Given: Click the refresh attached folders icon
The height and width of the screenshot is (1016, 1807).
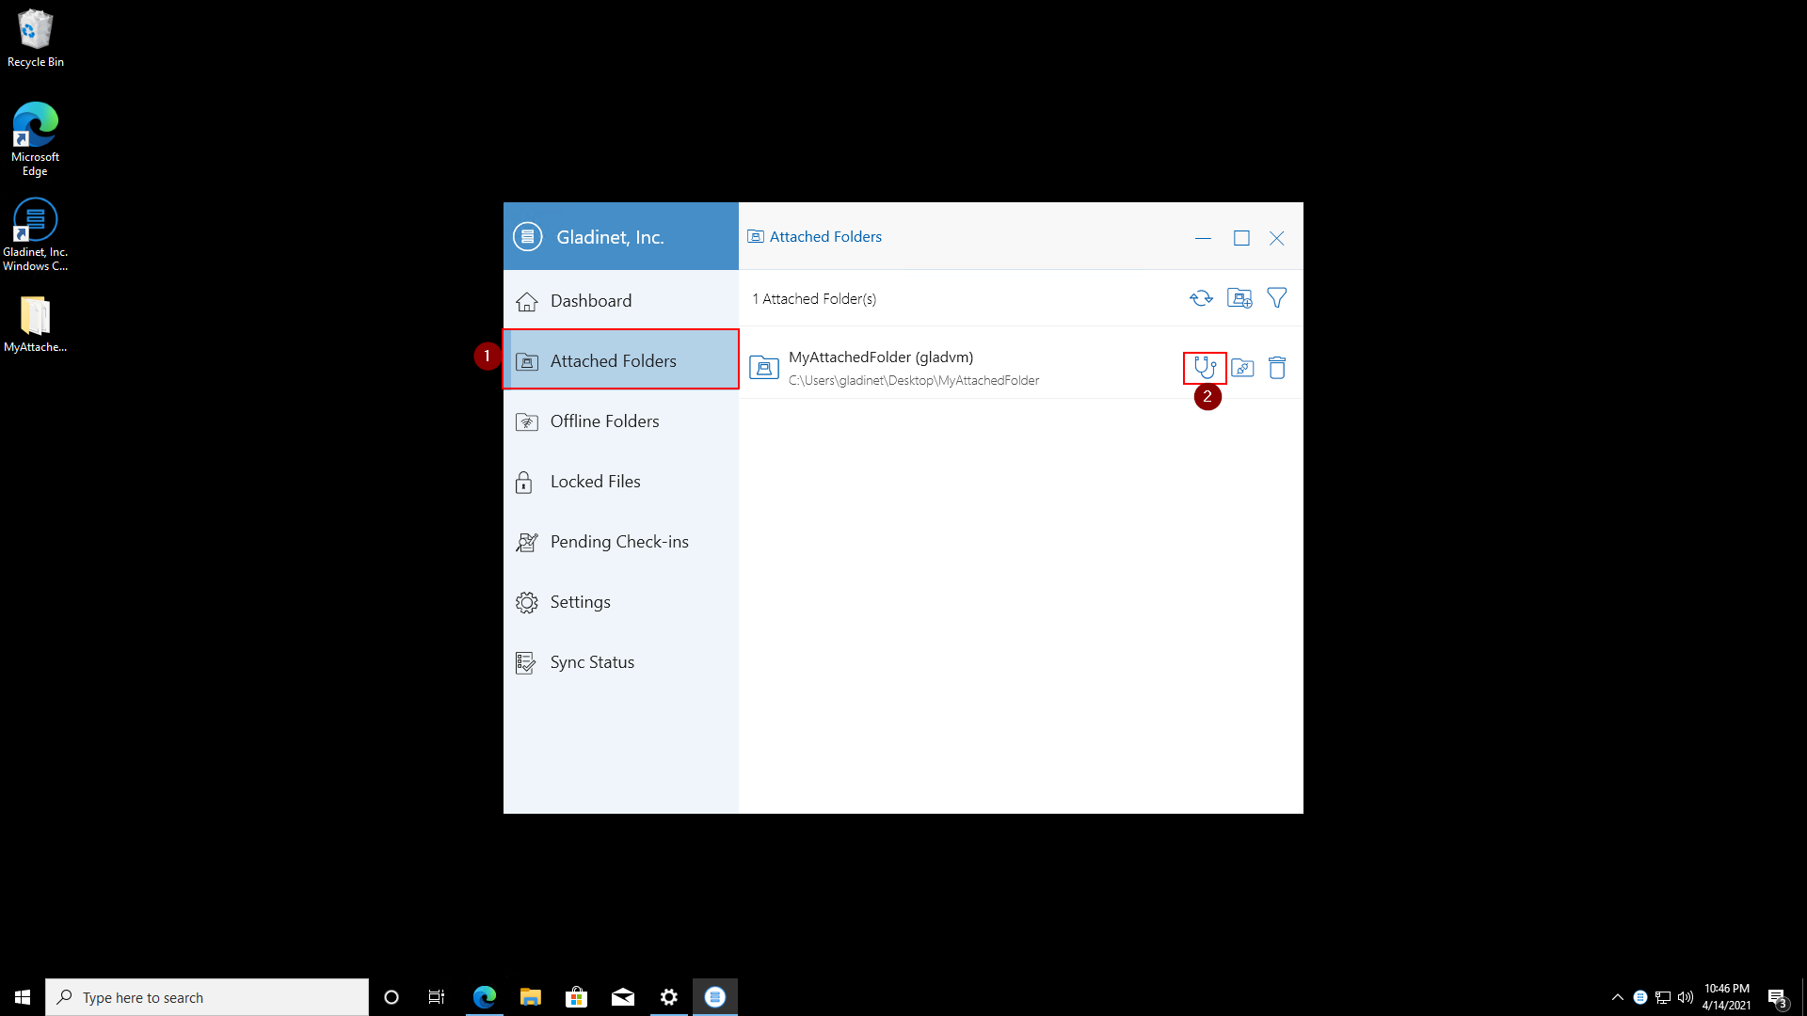Looking at the screenshot, I should coord(1201,298).
